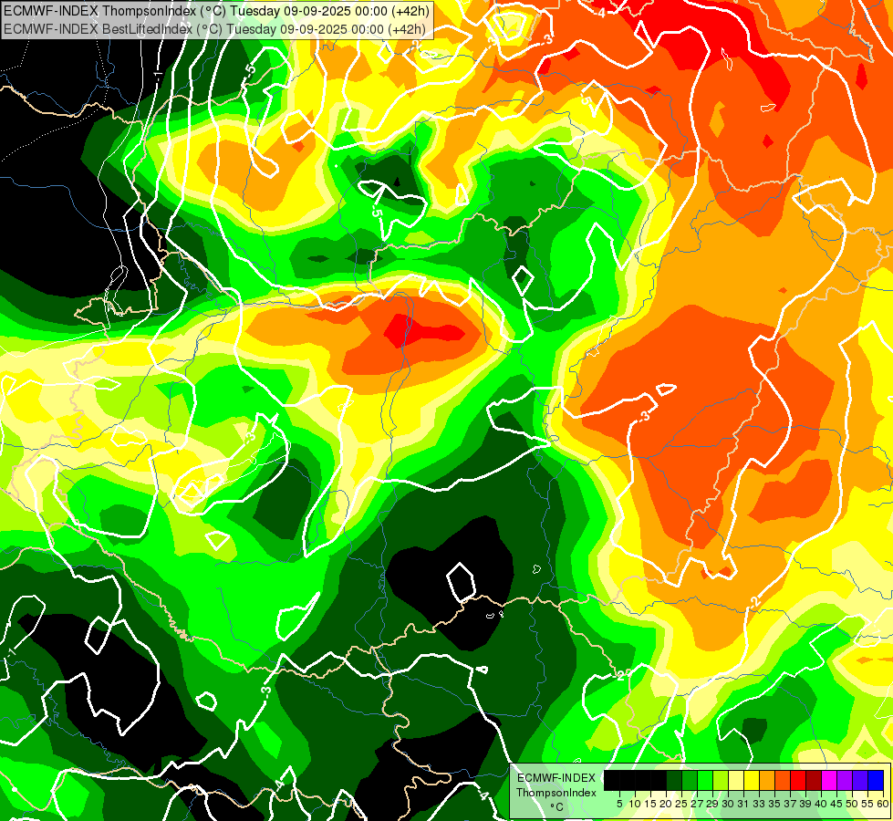The image size is (893, 821).
Task: Click legend scale value 10
Action: point(635,804)
